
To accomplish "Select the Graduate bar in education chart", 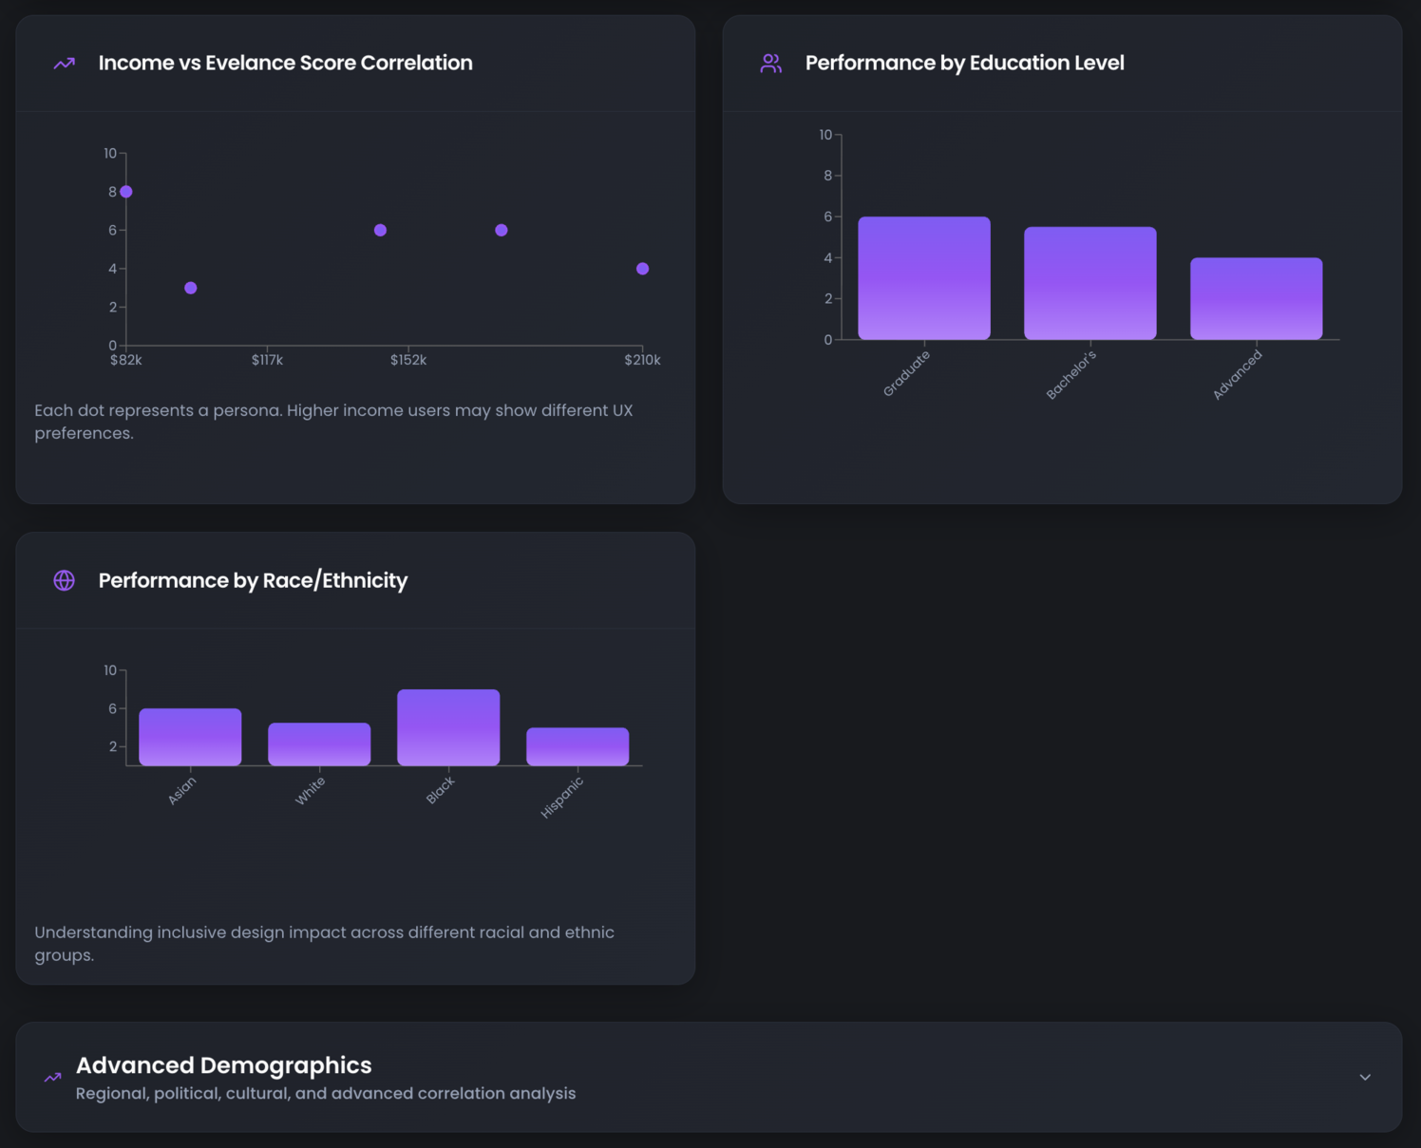I will tap(923, 278).
